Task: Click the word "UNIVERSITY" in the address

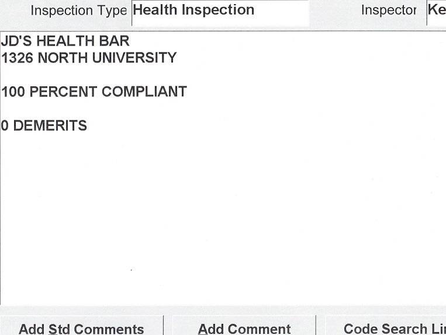Action: (133, 58)
